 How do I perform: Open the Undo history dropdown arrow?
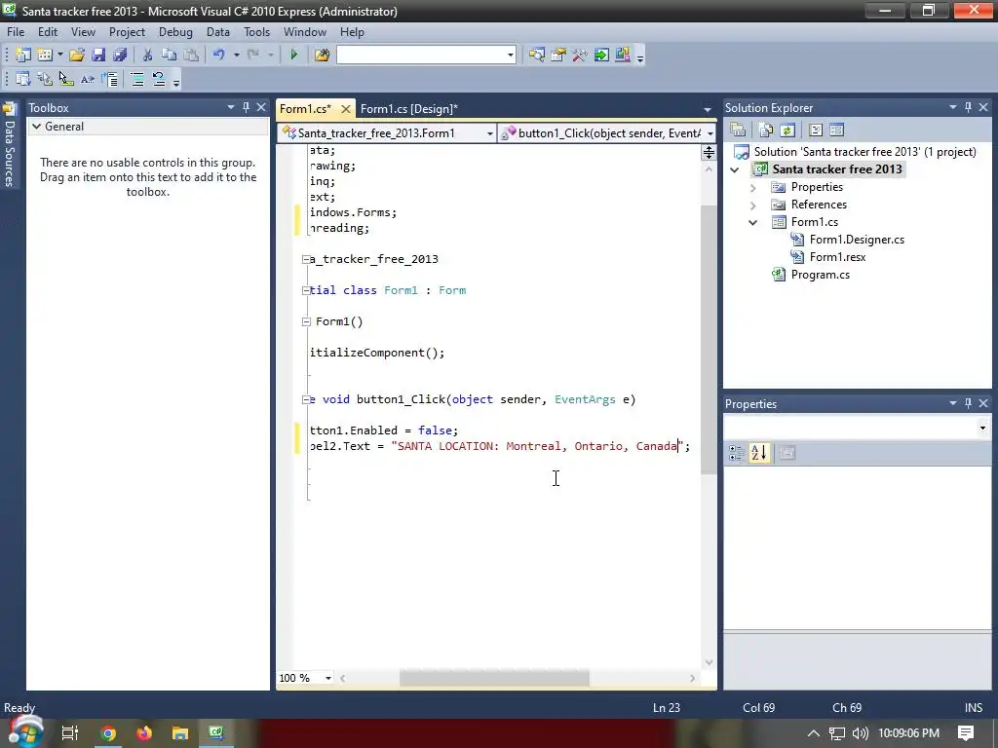coord(236,55)
